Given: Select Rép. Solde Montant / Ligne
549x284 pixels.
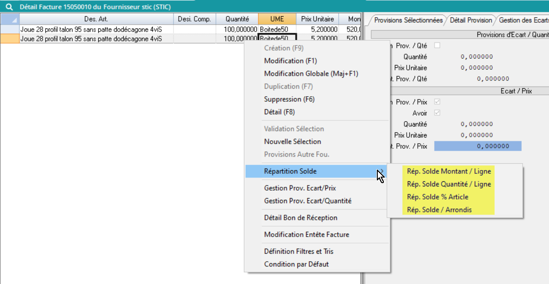Looking at the screenshot, I should coord(449,172).
